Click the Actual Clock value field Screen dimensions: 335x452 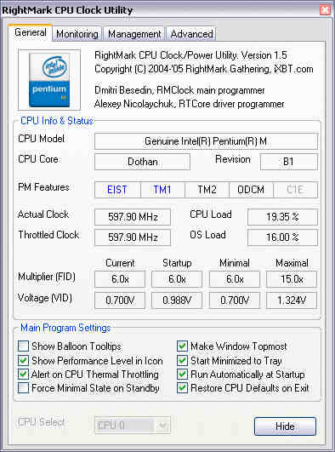[133, 217]
